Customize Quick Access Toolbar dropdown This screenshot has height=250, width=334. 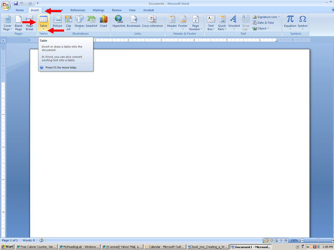pyautogui.click(x=38, y=3)
